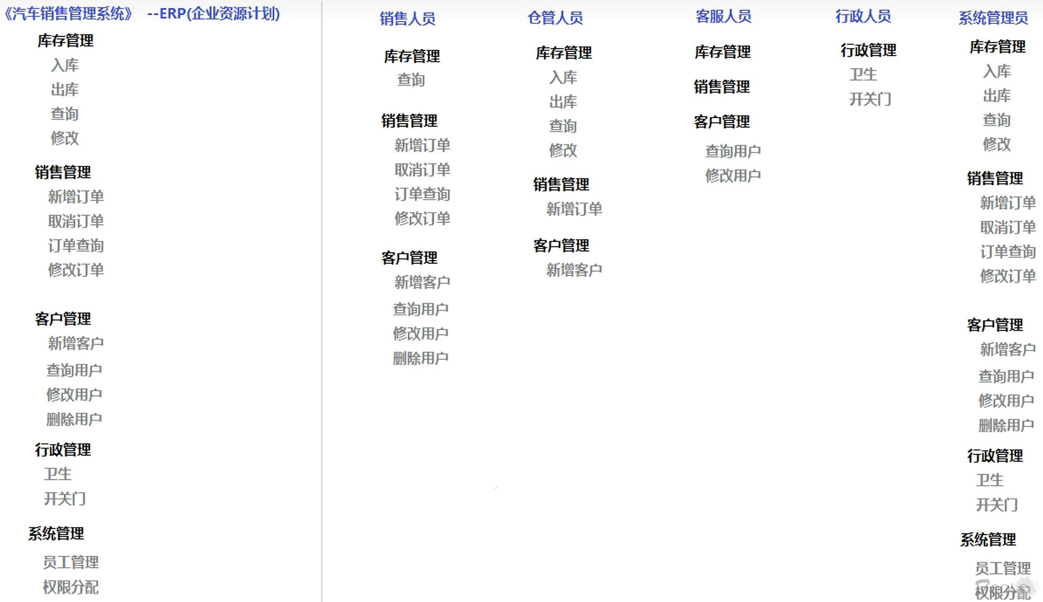Open 销售管理 in the left system menu
1043x602 pixels.
[63, 172]
